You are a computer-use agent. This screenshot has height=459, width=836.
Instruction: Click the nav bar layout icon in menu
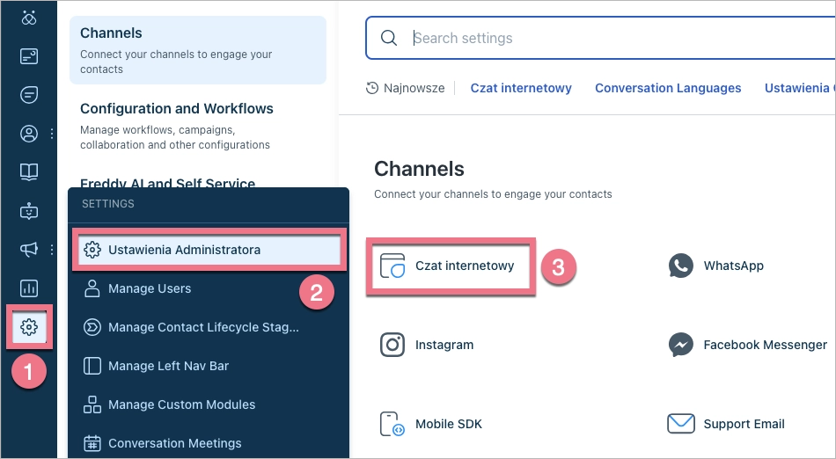point(92,366)
